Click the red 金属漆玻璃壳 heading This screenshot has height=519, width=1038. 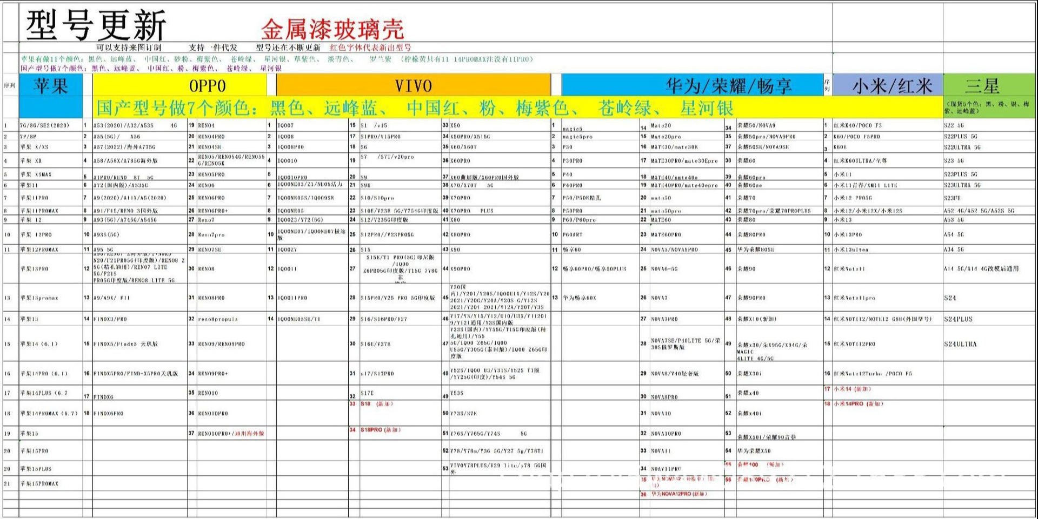click(x=332, y=29)
